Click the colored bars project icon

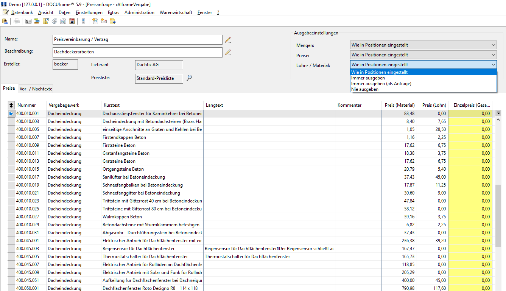[x=37, y=21]
